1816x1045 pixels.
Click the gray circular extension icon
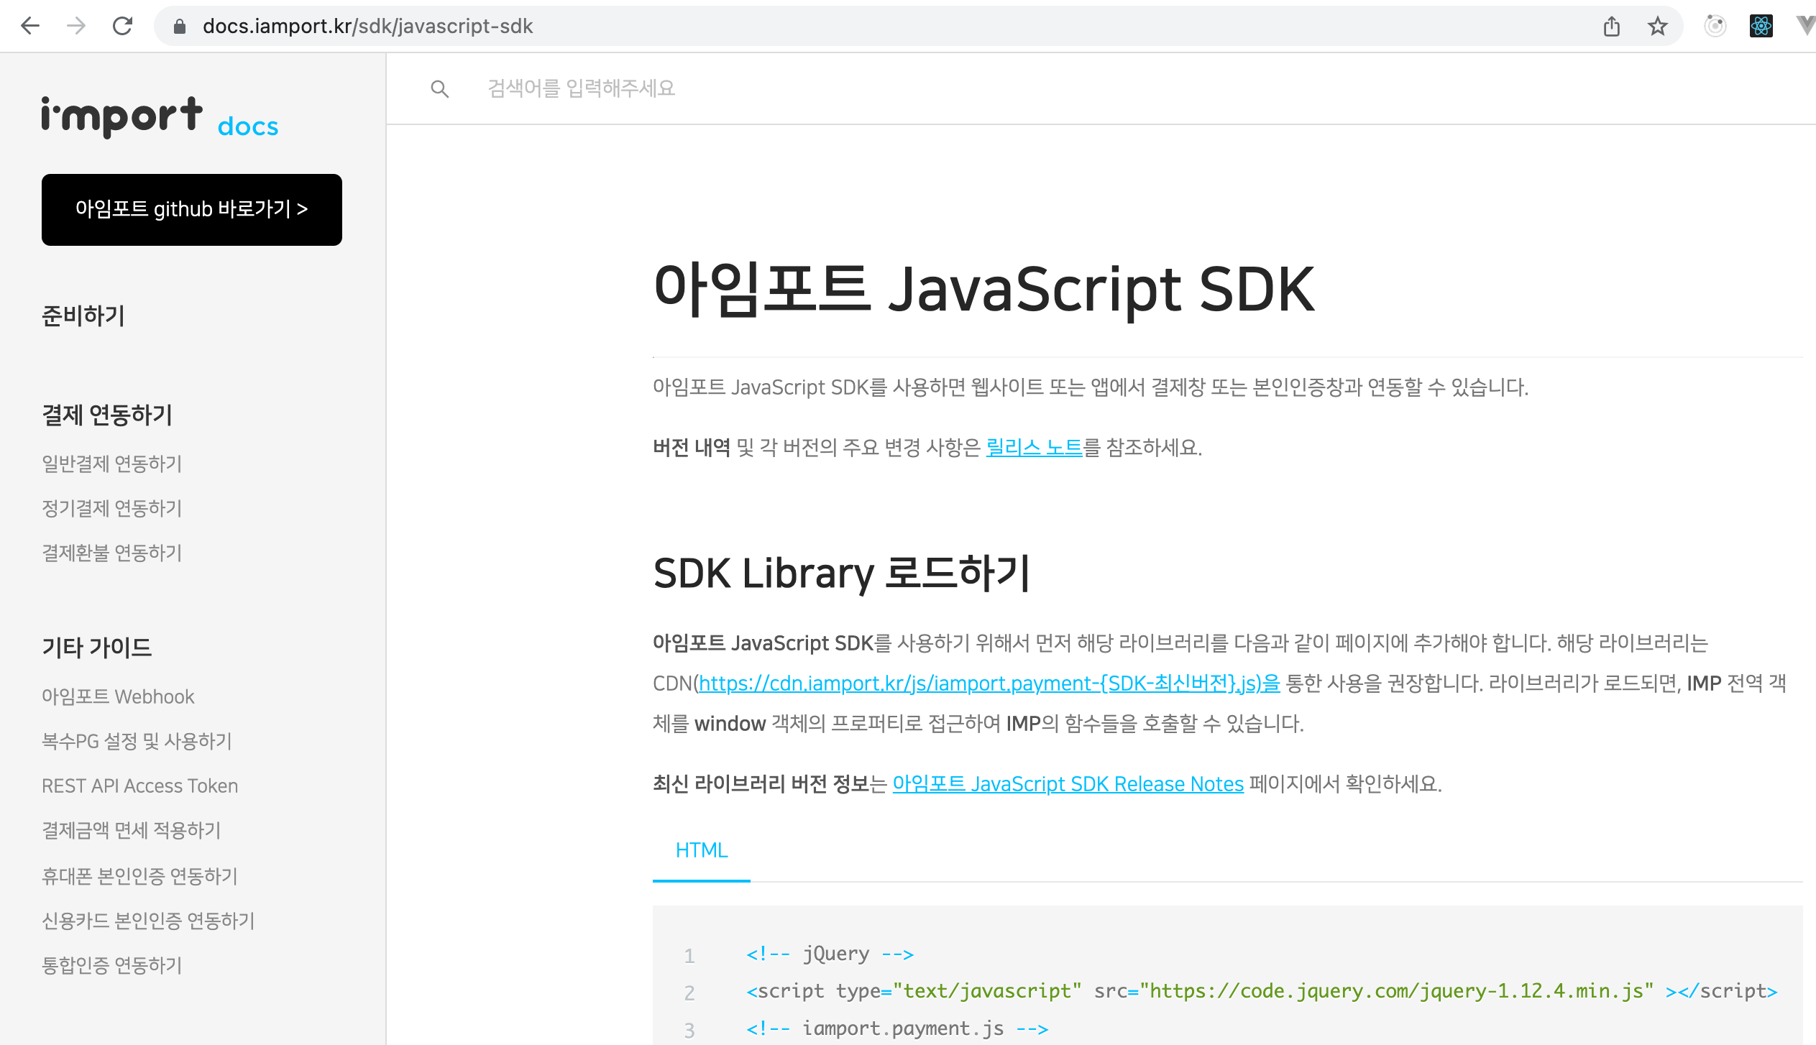[x=1715, y=27]
